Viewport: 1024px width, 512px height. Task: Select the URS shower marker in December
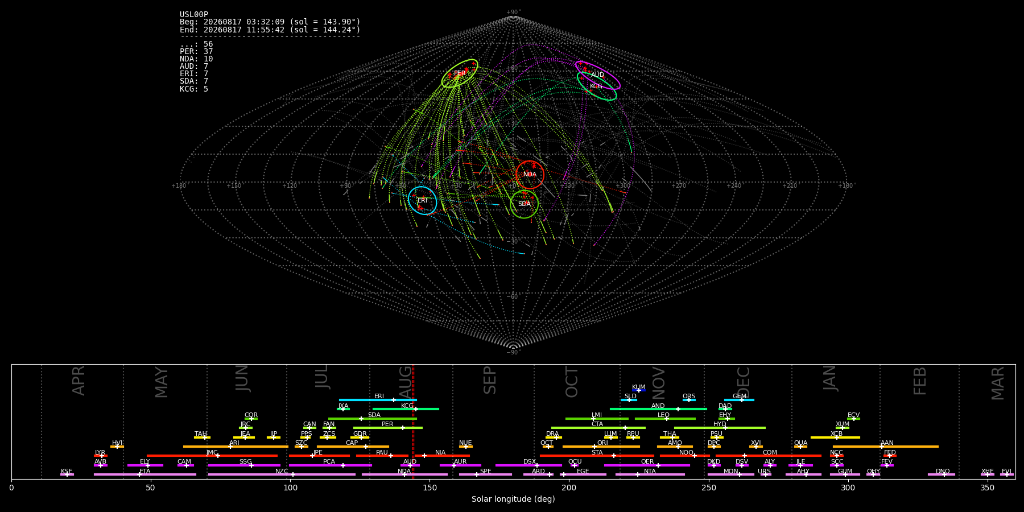point(765,474)
